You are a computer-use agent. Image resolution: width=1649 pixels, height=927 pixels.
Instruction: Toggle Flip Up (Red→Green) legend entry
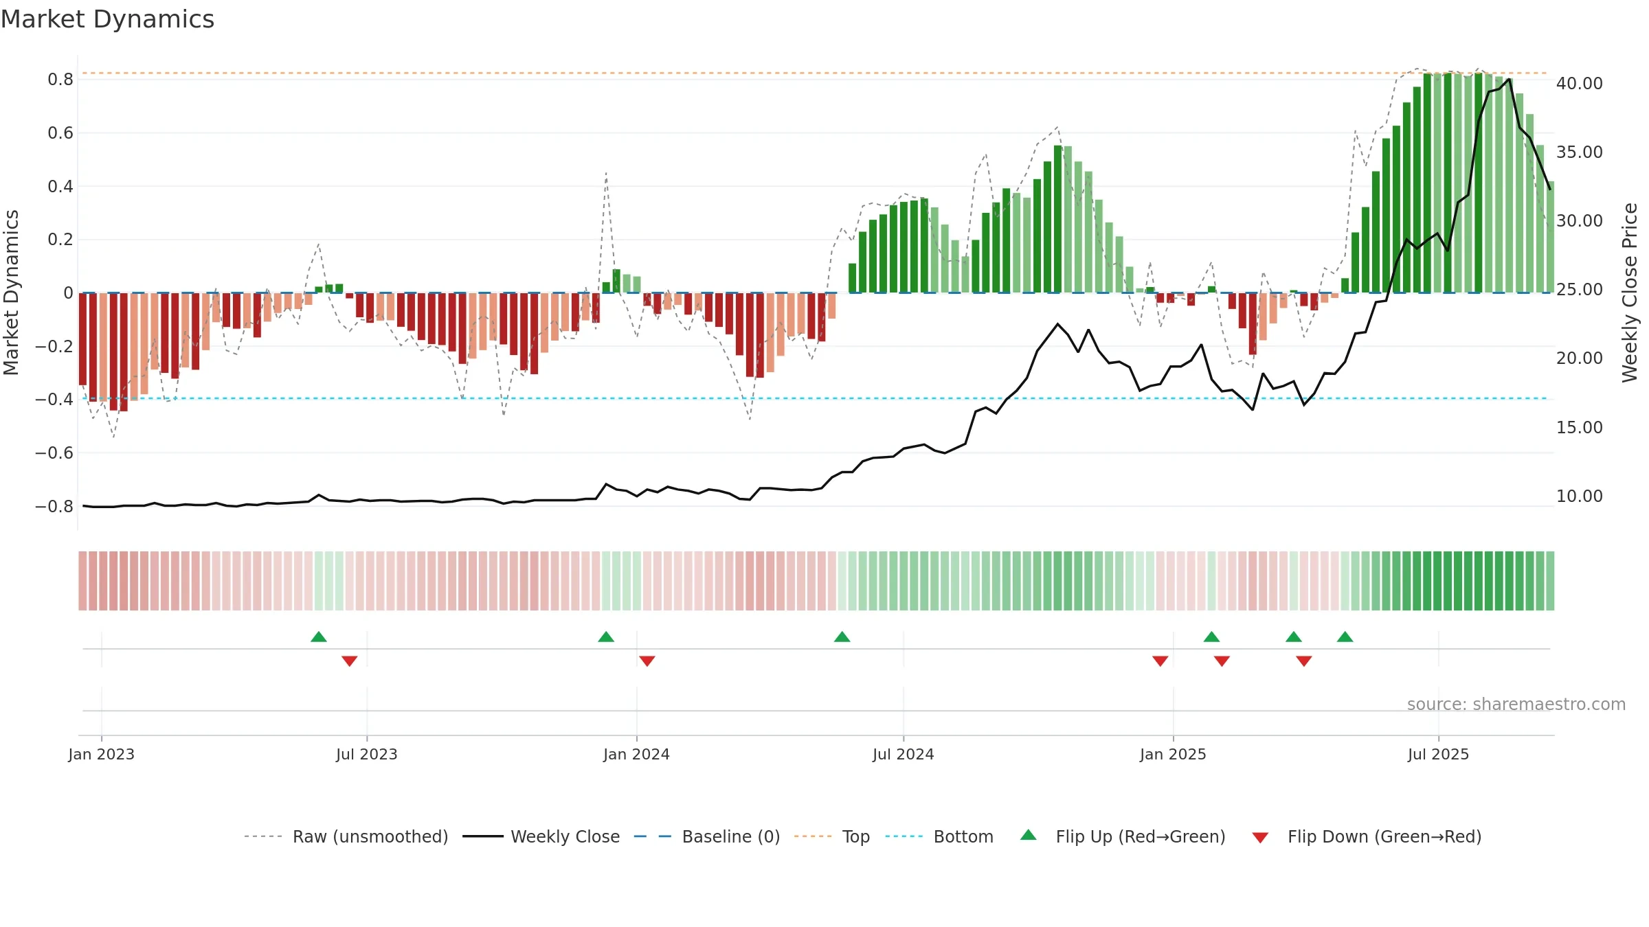[x=1123, y=836]
